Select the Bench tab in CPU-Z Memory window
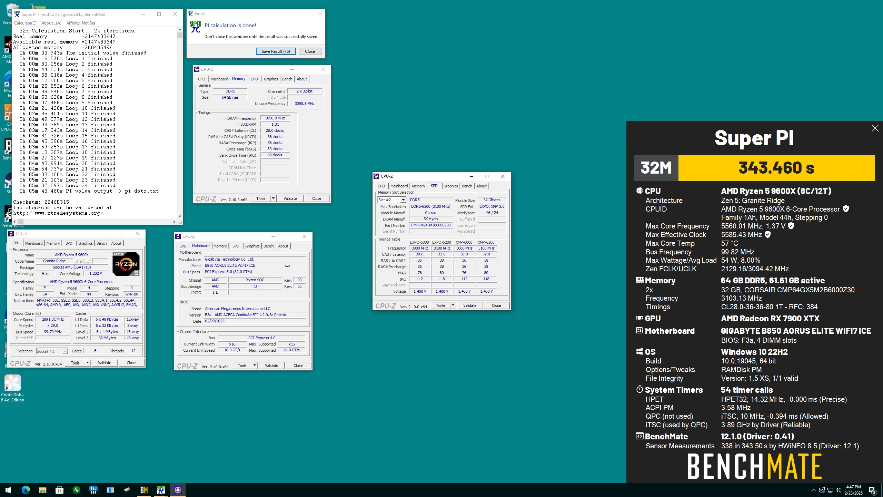The image size is (883, 497). [287, 79]
